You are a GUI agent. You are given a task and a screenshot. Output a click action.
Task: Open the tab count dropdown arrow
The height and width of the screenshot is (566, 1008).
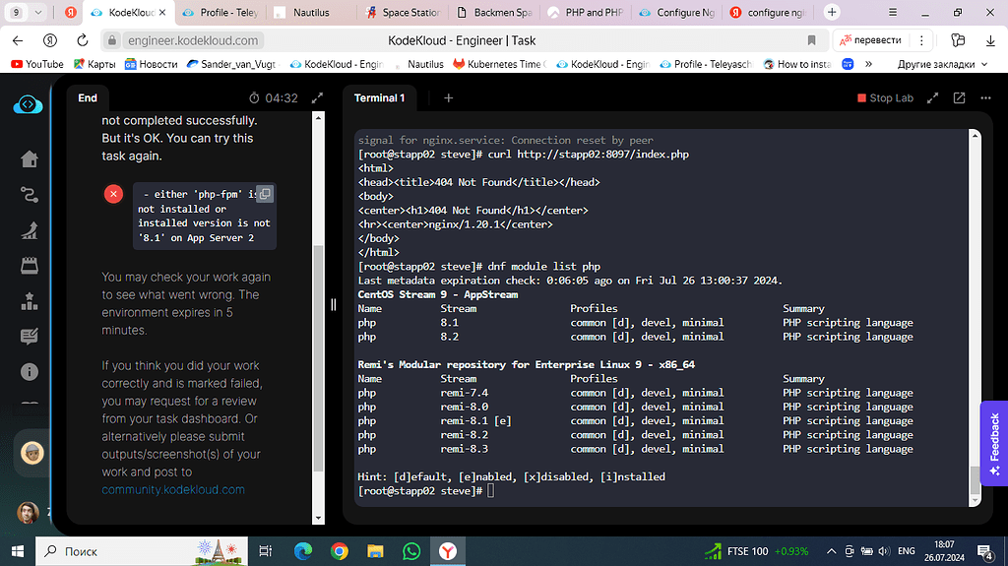(x=38, y=12)
